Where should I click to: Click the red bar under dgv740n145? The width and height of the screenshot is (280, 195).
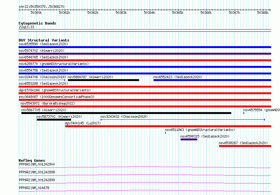point(168,126)
